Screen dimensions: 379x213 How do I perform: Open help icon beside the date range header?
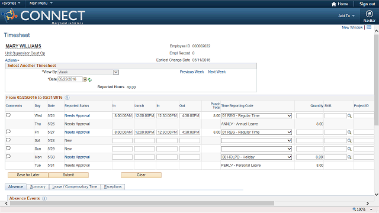pyautogui.click(x=67, y=98)
